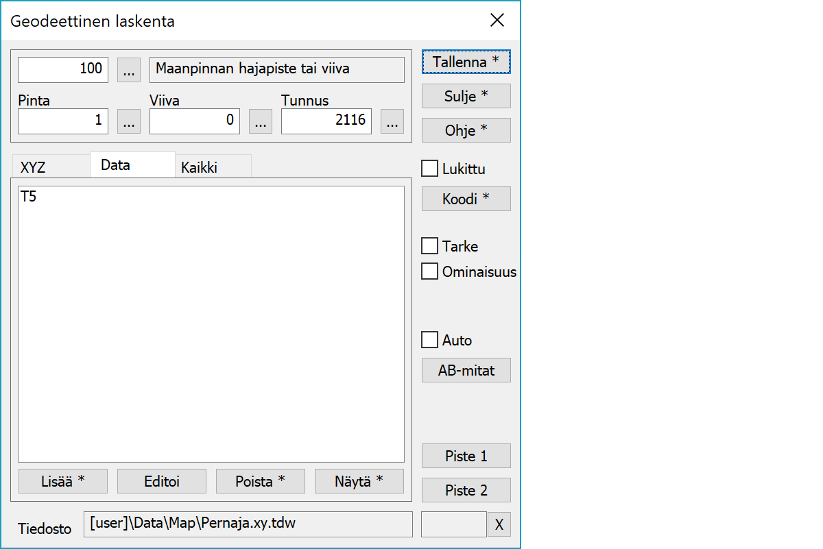Open code browser next to 100 field

click(129, 69)
